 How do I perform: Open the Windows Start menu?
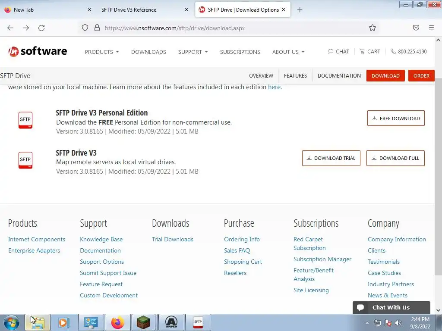(12, 322)
